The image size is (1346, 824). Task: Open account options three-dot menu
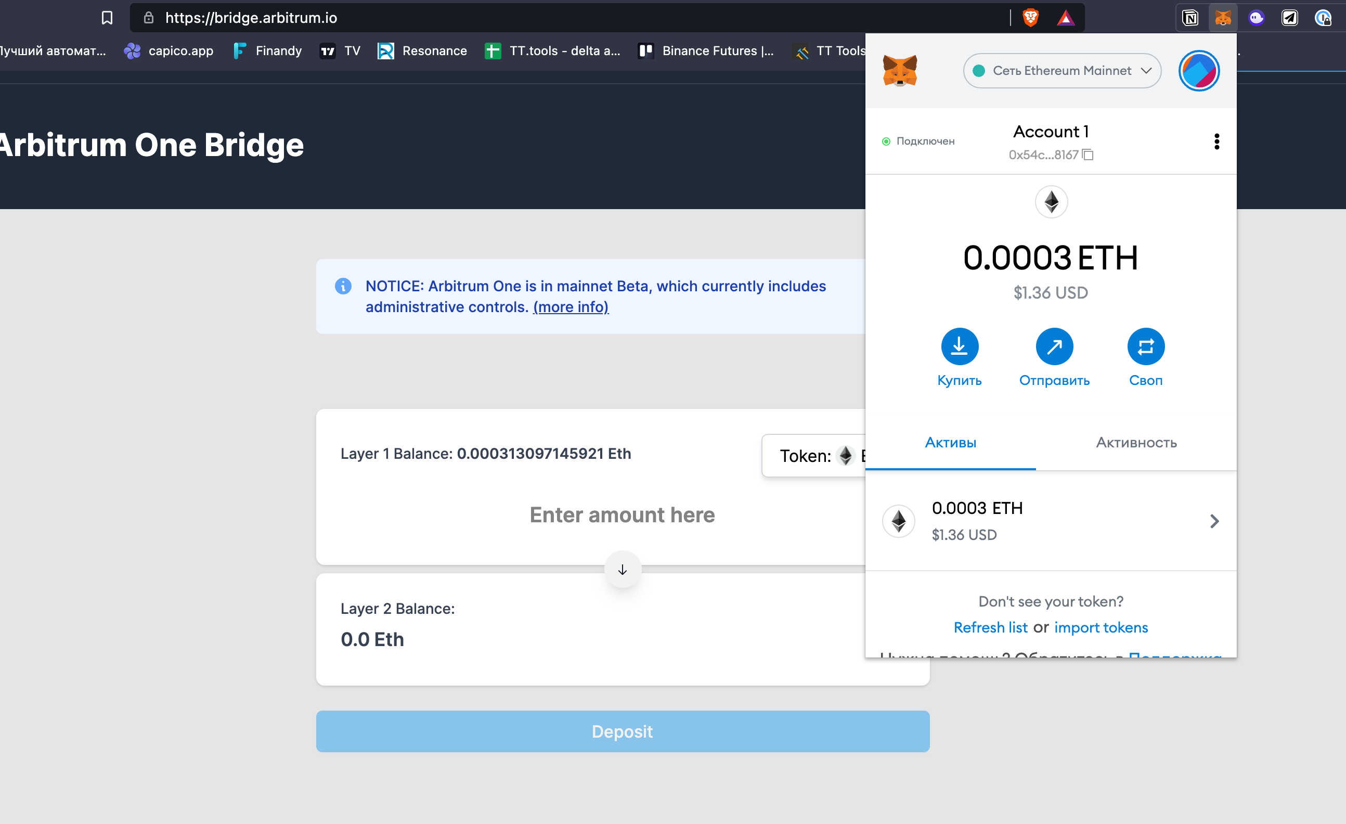1216,141
